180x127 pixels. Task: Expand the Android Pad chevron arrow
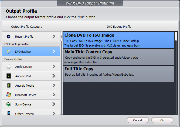point(54,76)
